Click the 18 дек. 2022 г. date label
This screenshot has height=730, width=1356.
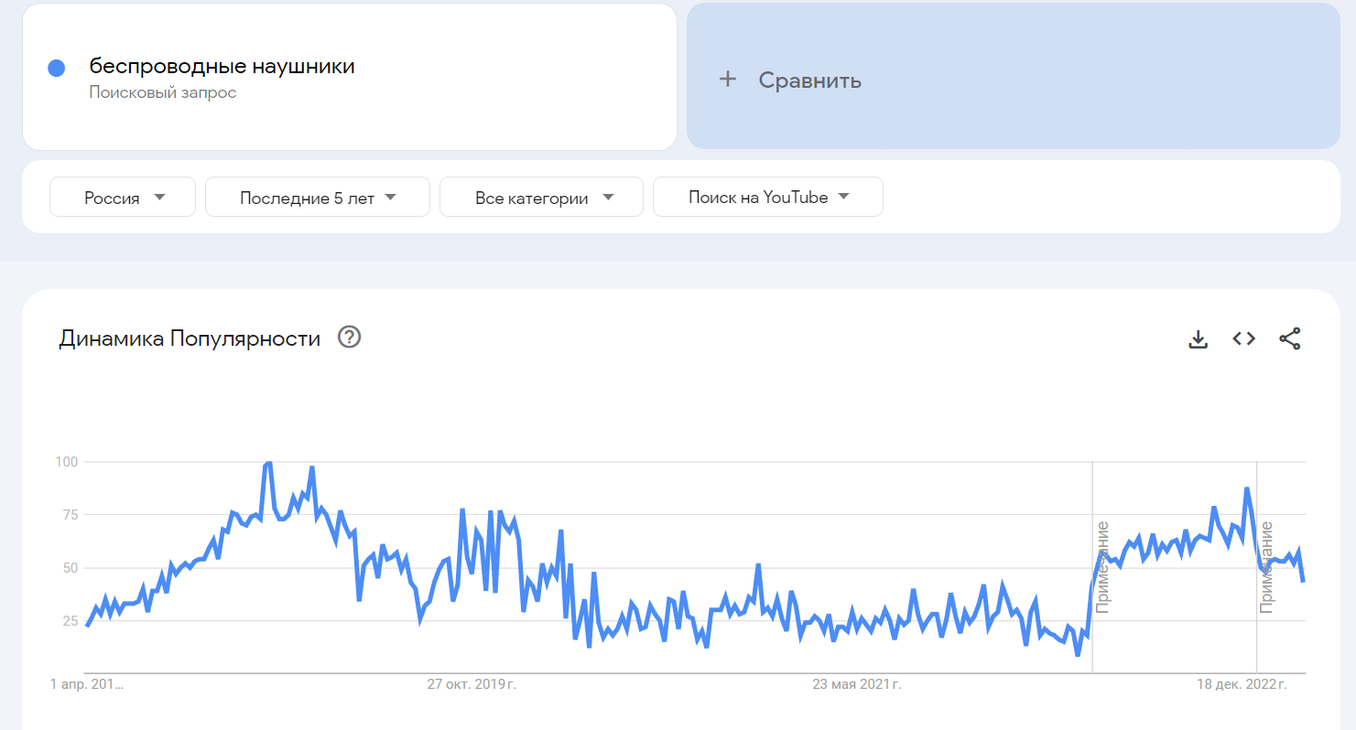tap(1242, 684)
